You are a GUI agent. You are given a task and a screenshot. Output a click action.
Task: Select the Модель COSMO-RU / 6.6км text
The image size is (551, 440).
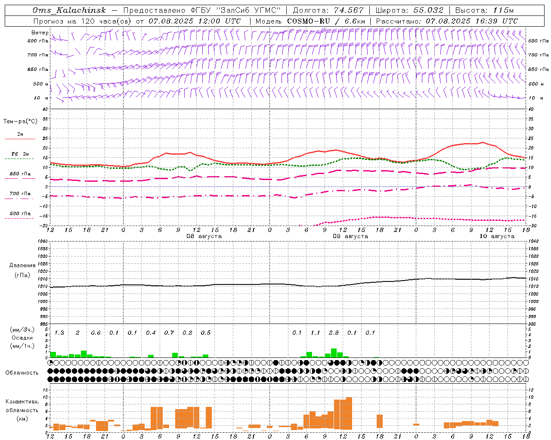[310, 21]
